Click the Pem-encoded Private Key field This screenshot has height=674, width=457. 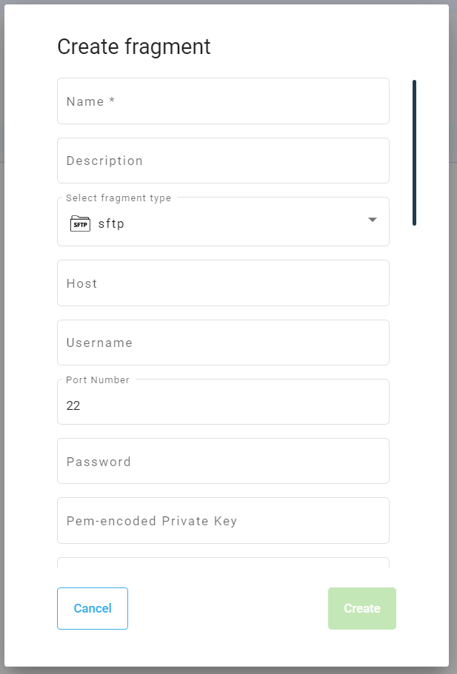[x=222, y=521]
